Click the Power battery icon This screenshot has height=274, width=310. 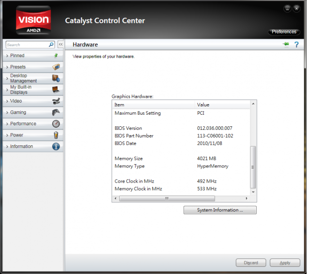click(x=56, y=135)
